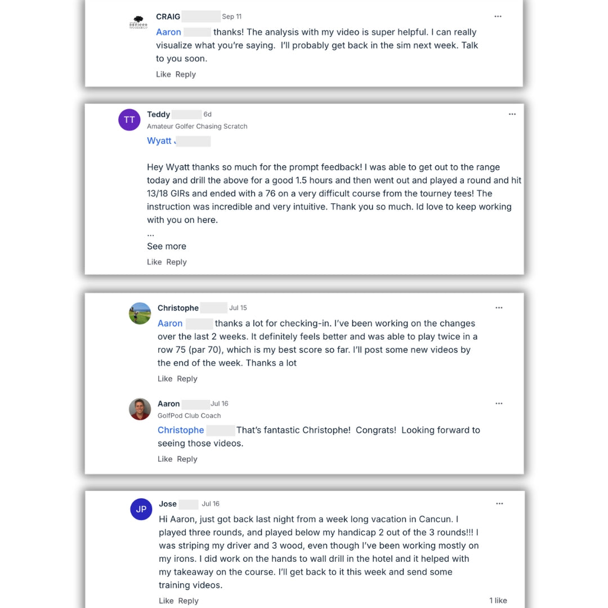Click Craig's tree logo avatar

coord(137,22)
